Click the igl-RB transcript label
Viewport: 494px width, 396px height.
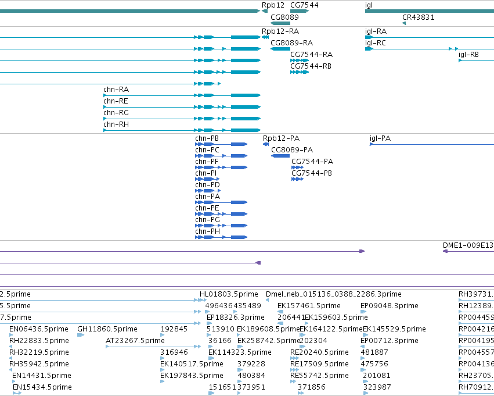pyautogui.click(x=468, y=54)
